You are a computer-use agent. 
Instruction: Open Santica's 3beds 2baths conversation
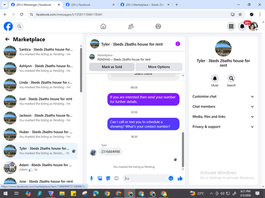[x=40, y=52]
